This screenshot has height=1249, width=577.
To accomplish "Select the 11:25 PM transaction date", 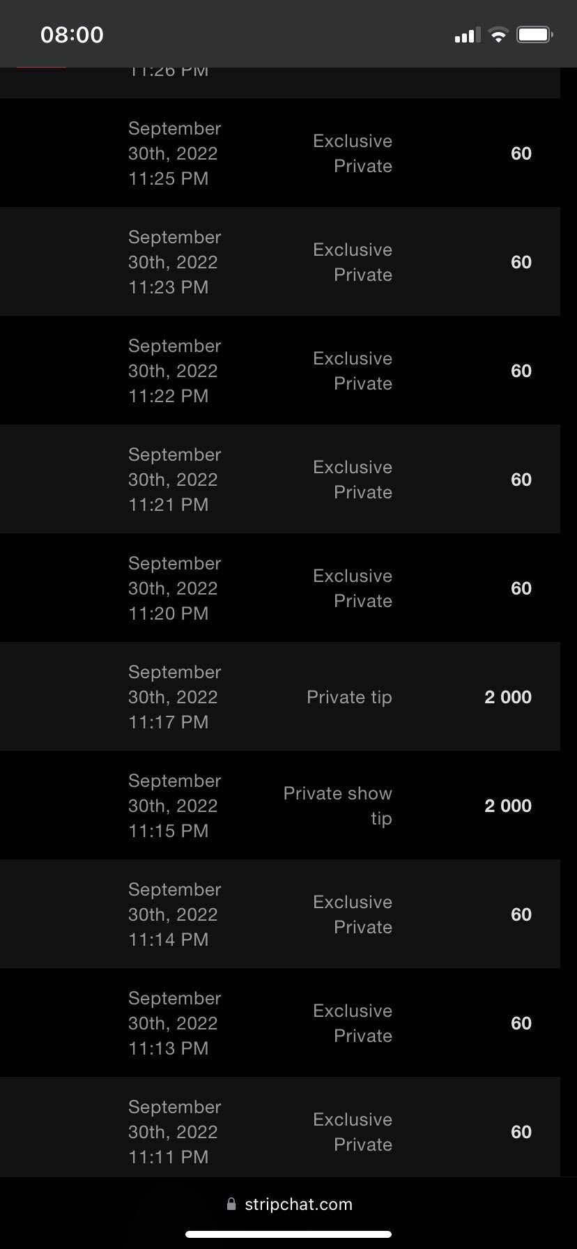I will (x=174, y=153).
